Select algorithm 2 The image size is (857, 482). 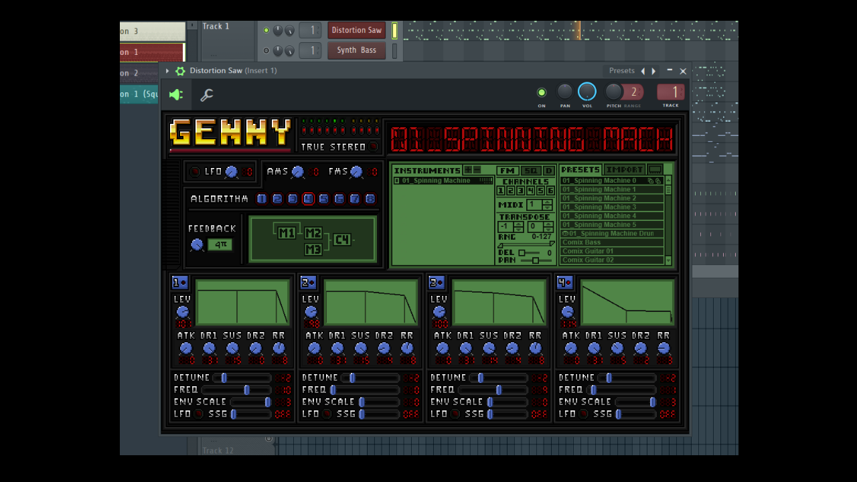coord(277,199)
